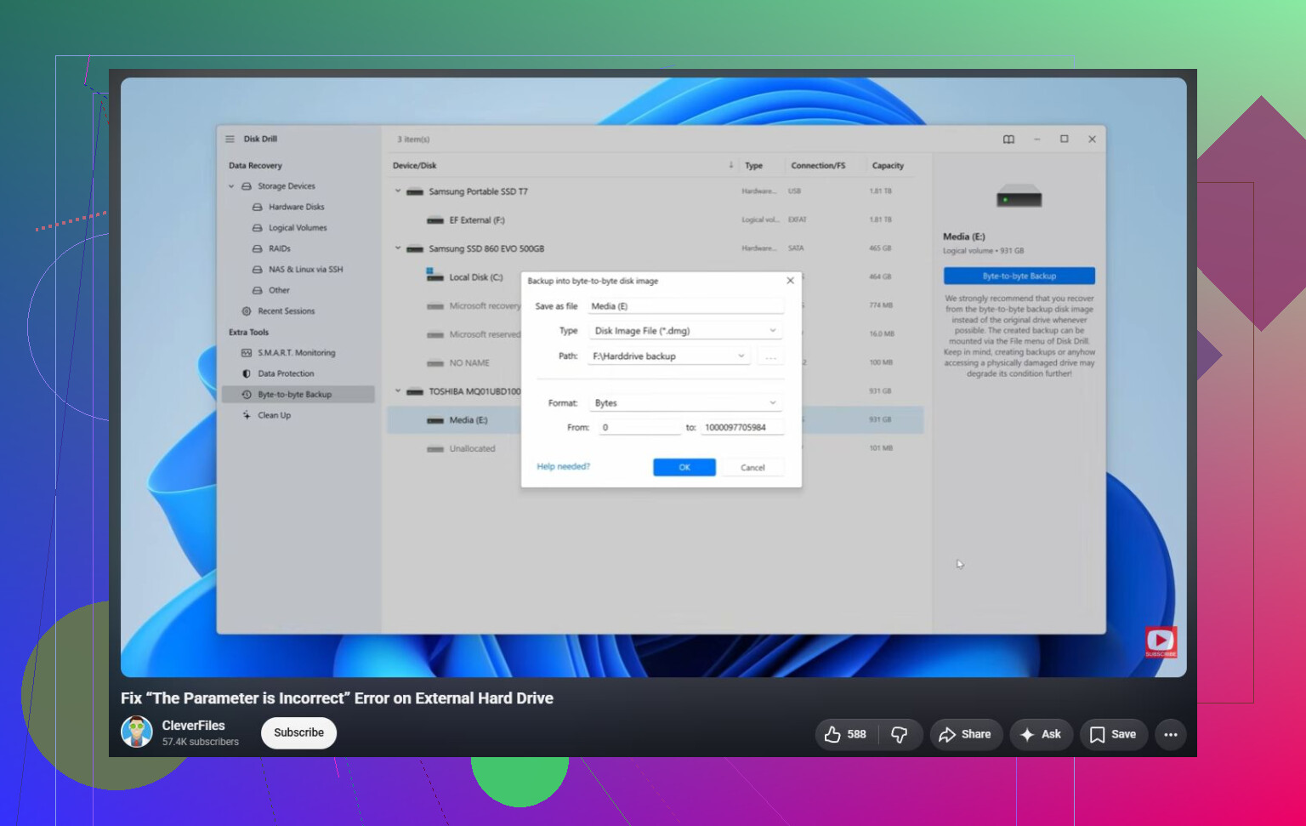Select RAIDs in the sidebar
Screen dimensions: 1306x826
pyautogui.click(x=280, y=248)
